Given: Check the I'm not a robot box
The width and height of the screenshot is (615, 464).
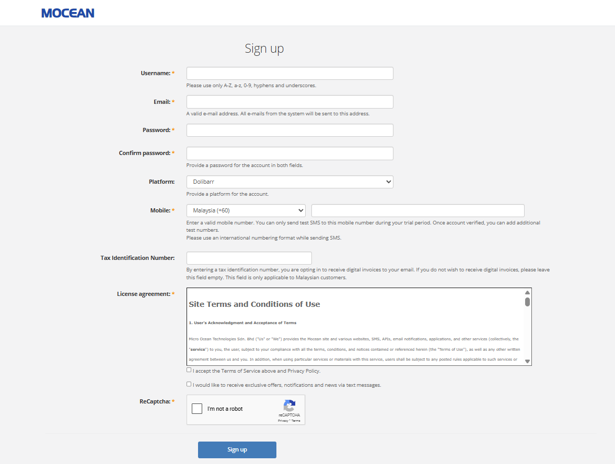Looking at the screenshot, I should pos(197,409).
